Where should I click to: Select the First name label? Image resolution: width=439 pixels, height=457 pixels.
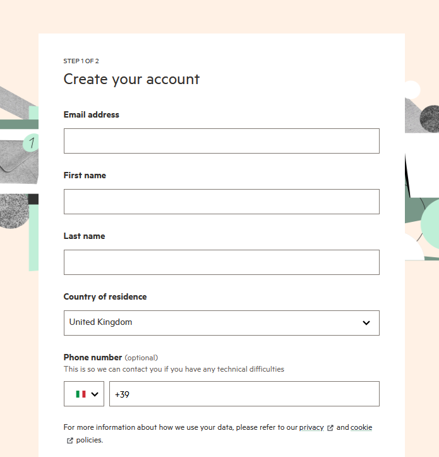click(x=85, y=175)
